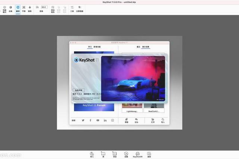Open the Twitter link in welcome window
Image resolution: width=239 pixels, height=159 pixels.
pos(83,120)
